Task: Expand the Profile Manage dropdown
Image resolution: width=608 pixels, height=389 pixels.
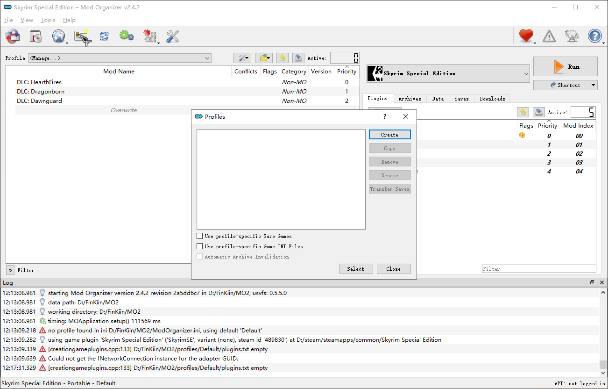Action: pyautogui.click(x=120, y=58)
